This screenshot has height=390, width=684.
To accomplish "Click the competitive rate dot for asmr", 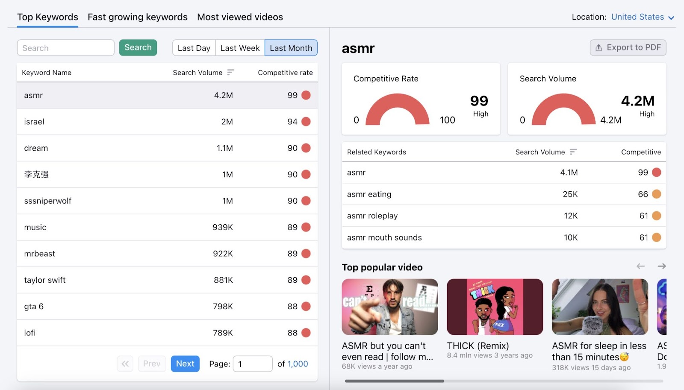I will click(305, 95).
